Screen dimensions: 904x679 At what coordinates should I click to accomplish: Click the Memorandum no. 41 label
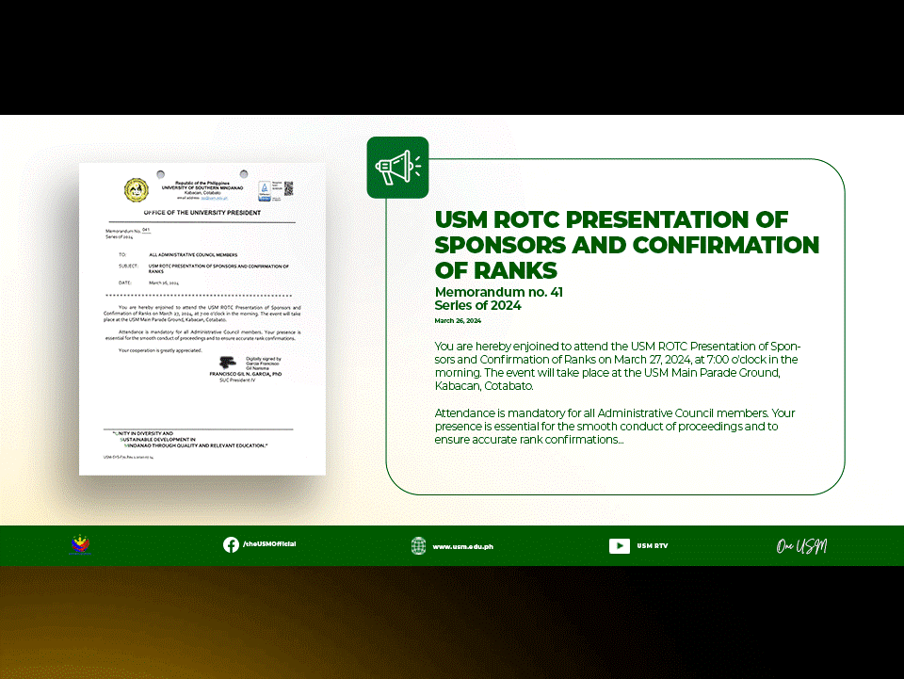[x=498, y=292]
